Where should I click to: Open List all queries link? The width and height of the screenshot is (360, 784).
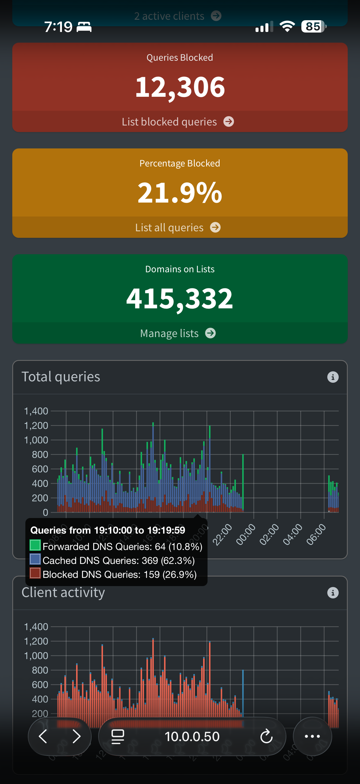(x=169, y=228)
